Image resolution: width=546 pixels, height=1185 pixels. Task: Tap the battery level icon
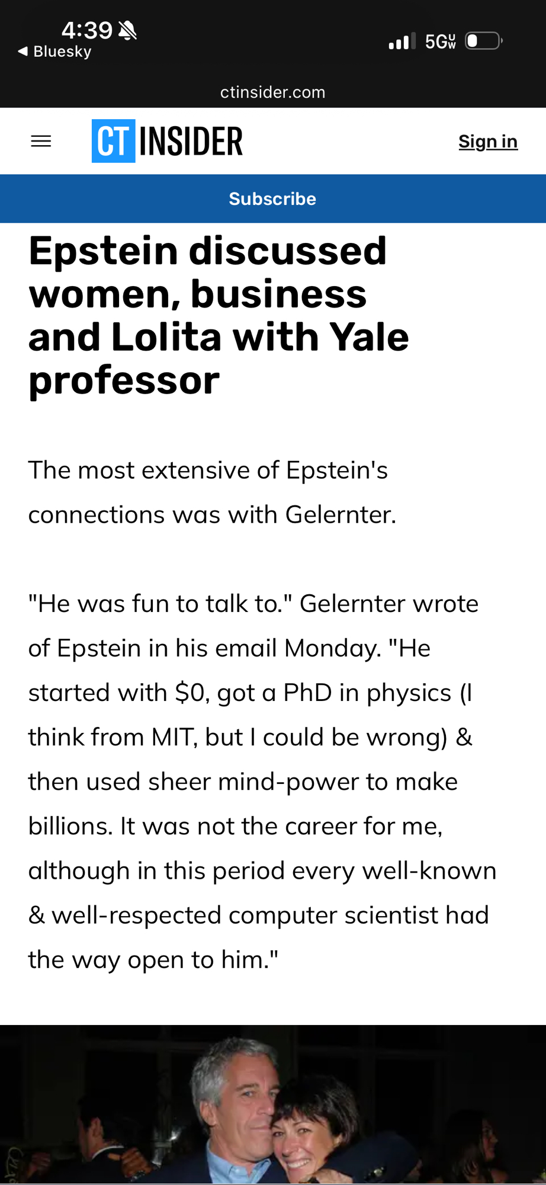pyautogui.click(x=483, y=41)
